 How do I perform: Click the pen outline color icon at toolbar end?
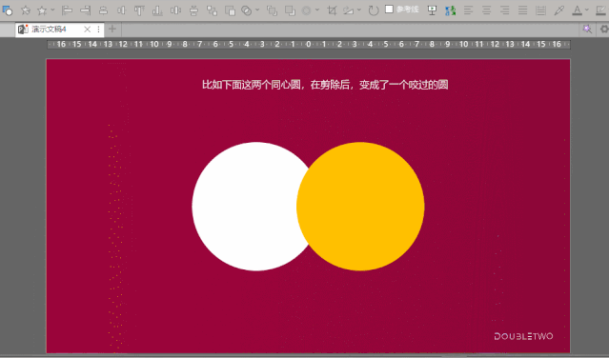(x=600, y=10)
